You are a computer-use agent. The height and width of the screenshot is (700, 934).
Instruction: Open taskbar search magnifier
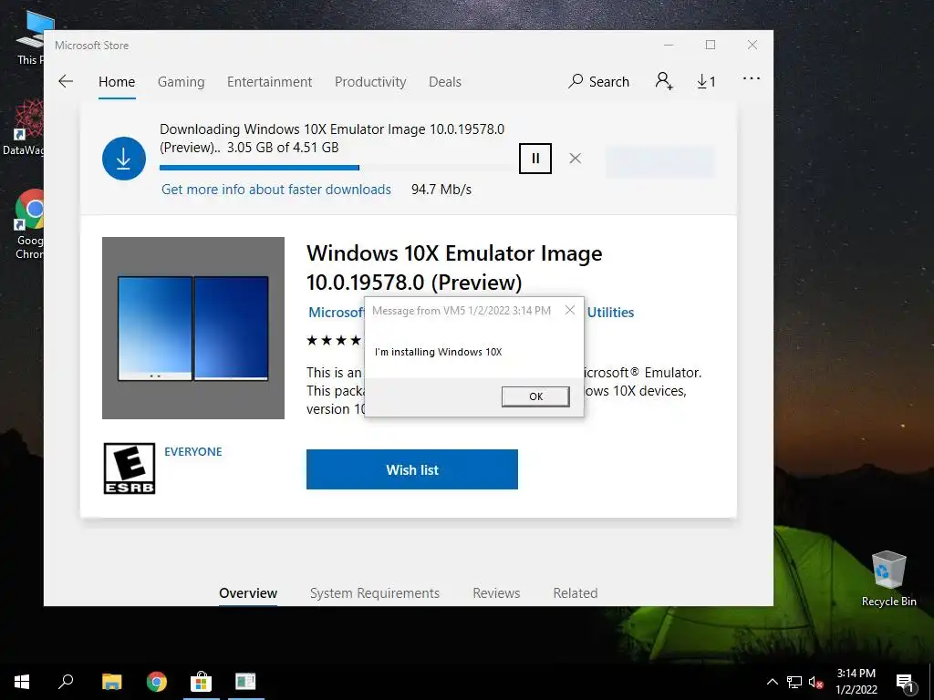click(x=66, y=682)
